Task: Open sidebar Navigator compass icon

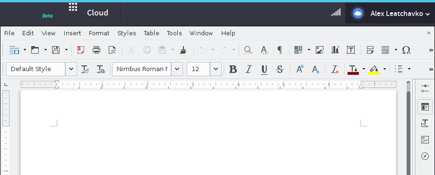Action: tap(425, 156)
